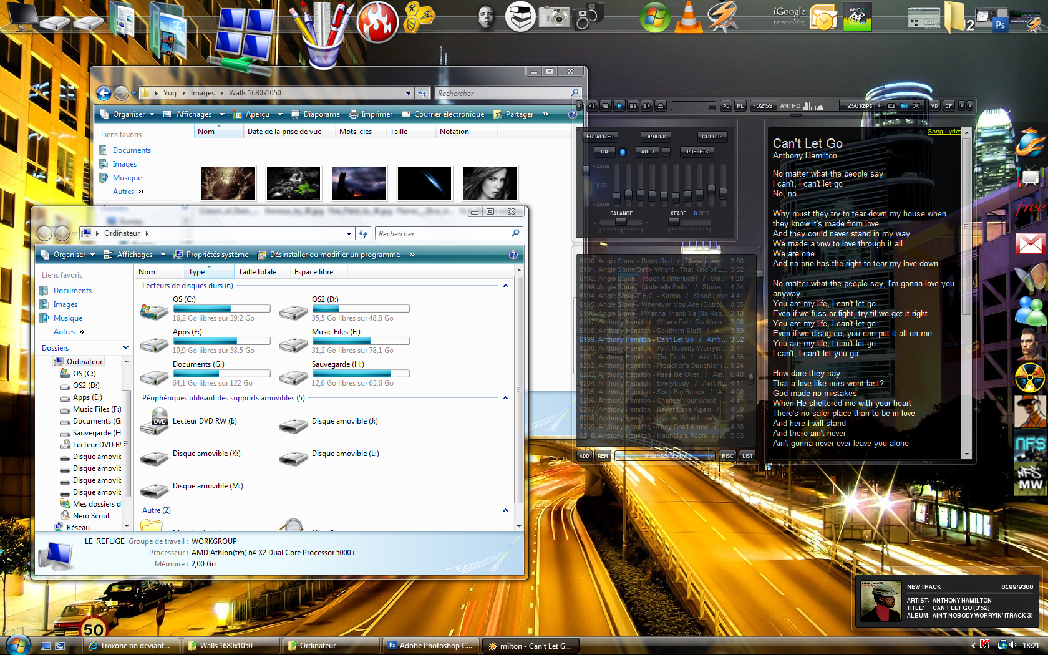Image resolution: width=1048 pixels, height=655 pixels.
Task: Launch Winamp lightning icon in dock
Action: [x=722, y=16]
